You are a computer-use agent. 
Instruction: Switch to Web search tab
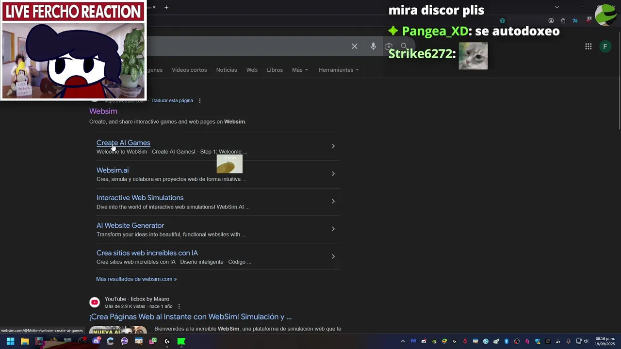click(x=252, y=70)
